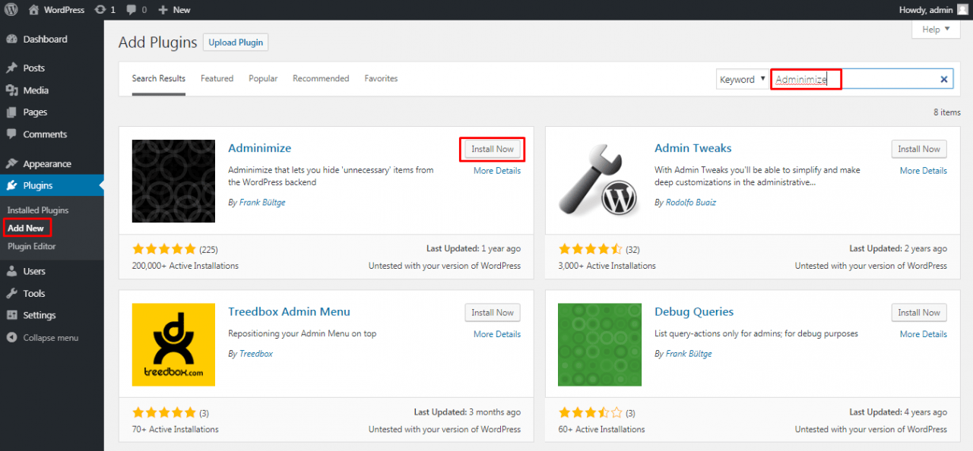Screen dimensions: 973x451
Task: Select Add New submenu item
Action: [x=26, y=228]
